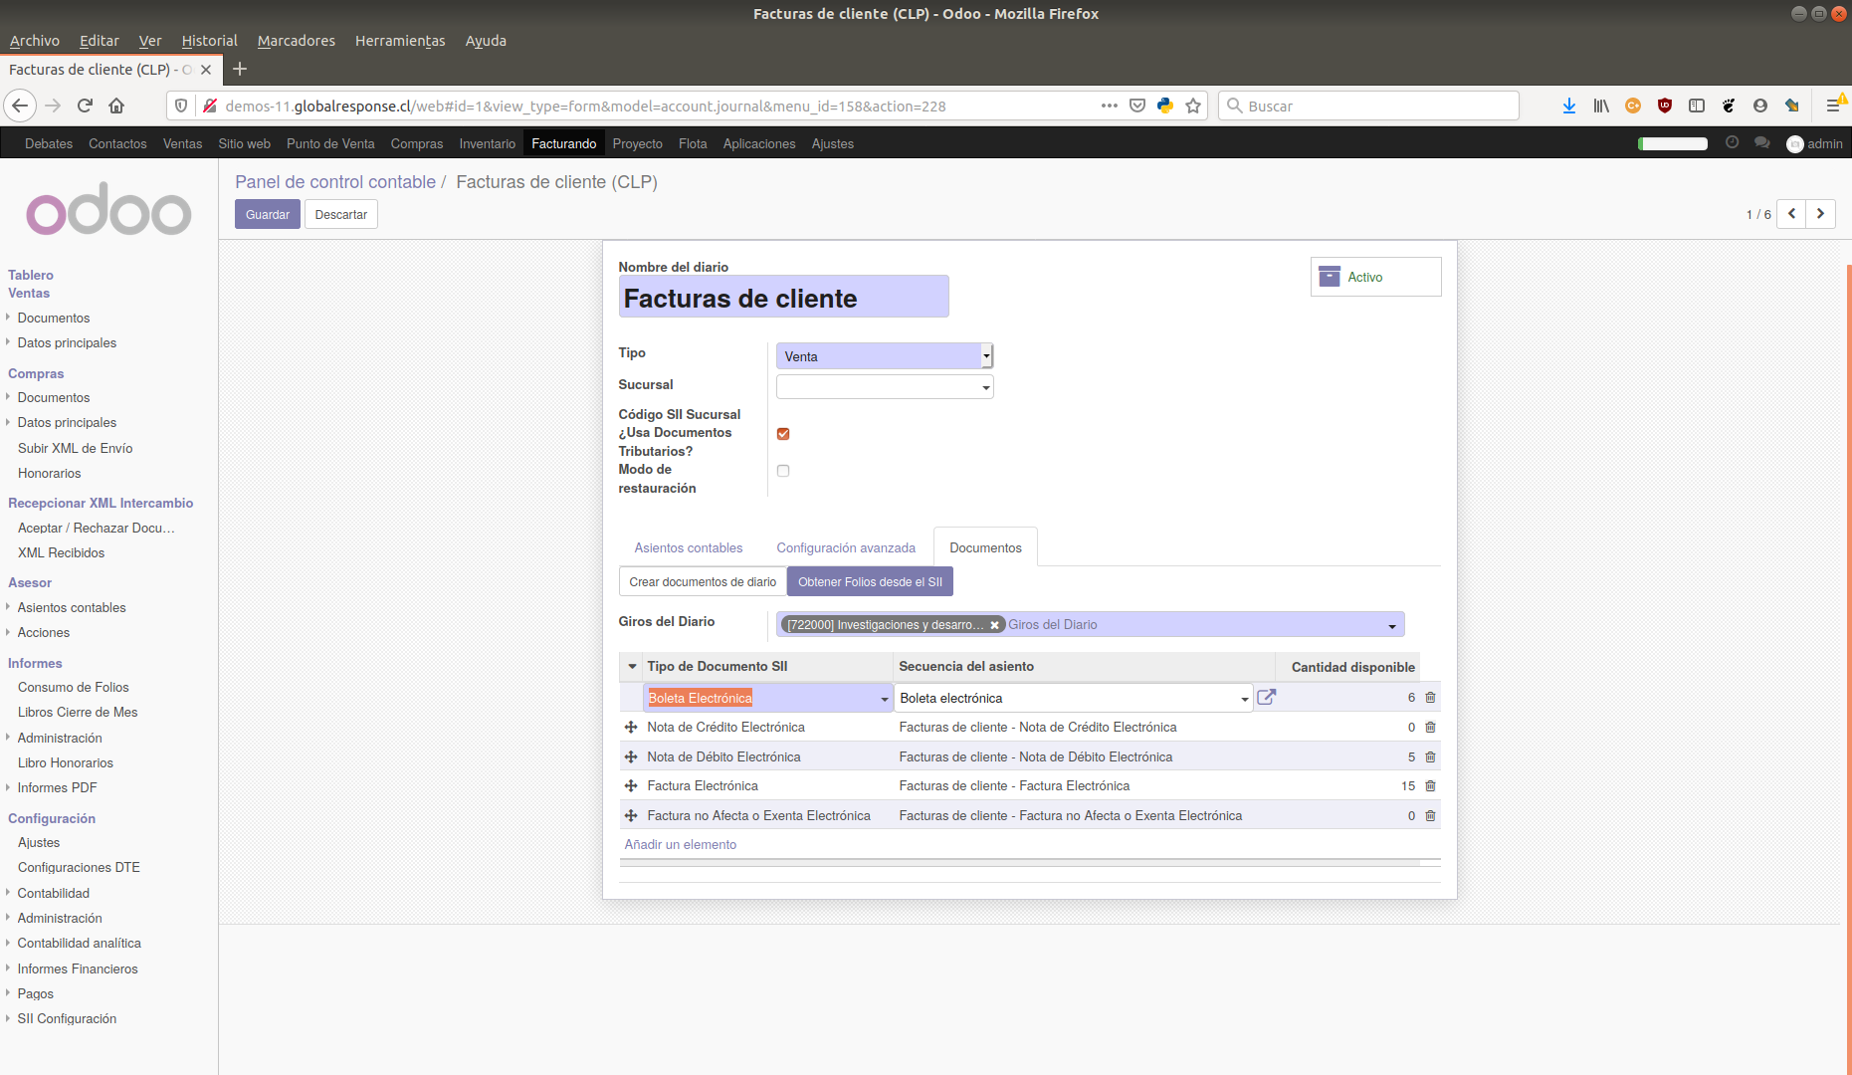
Task: Open the Firefox library icon
Action: (x=1601, y=106)
